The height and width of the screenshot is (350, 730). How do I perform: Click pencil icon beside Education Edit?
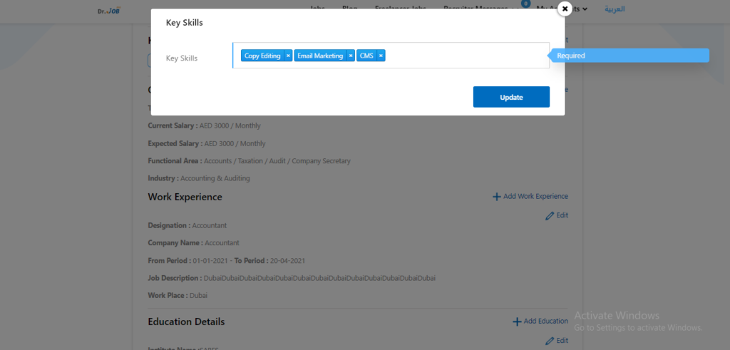[x=550, y=341]
